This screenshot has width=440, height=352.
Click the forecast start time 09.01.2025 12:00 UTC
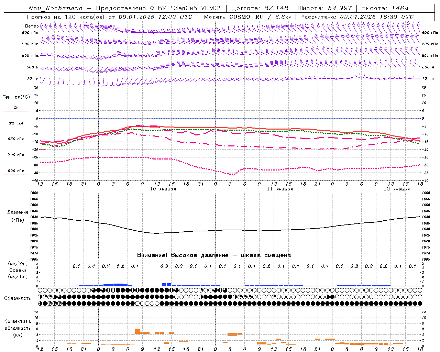tap(155, 17)
